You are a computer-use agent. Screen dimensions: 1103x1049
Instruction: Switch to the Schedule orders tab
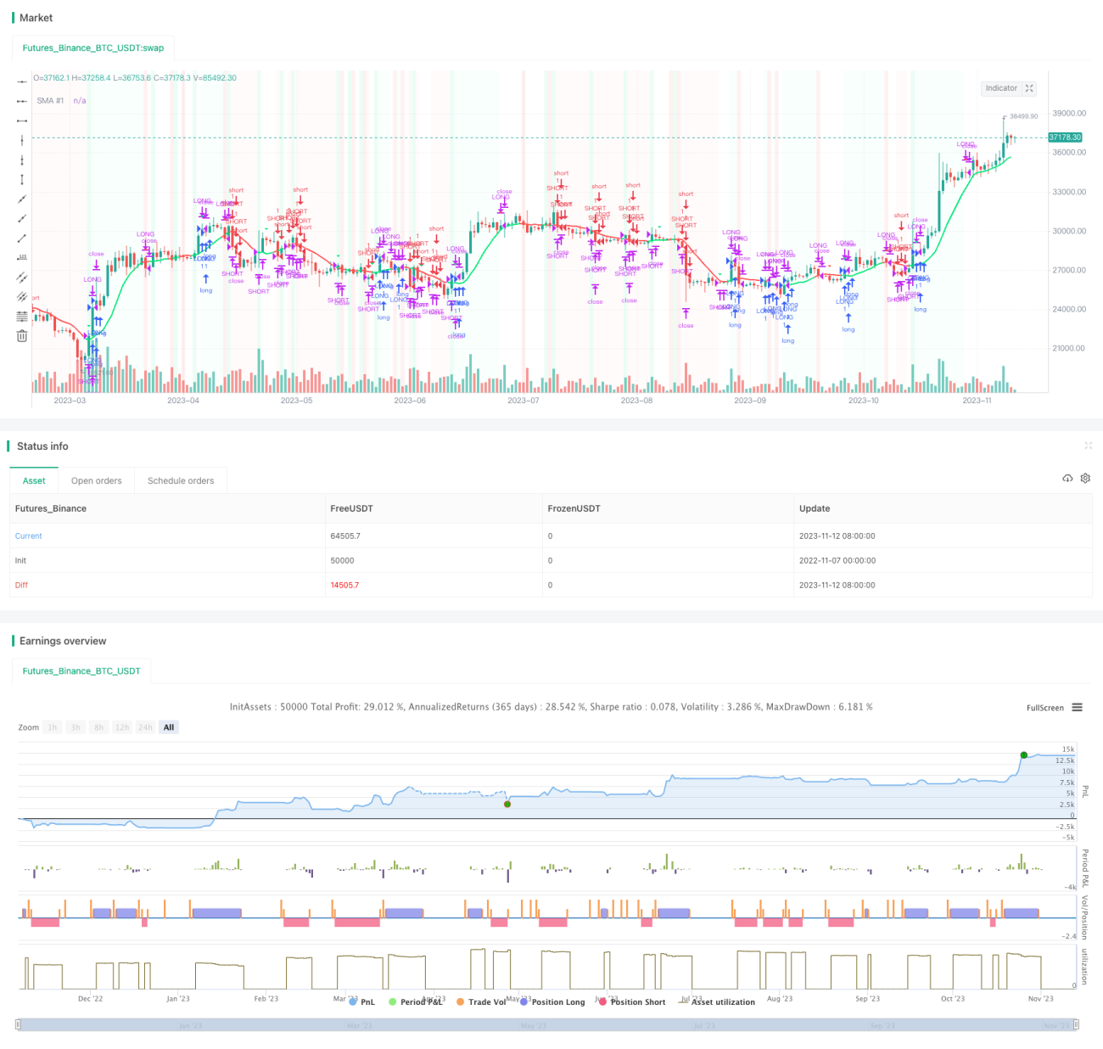pos(181,480)
